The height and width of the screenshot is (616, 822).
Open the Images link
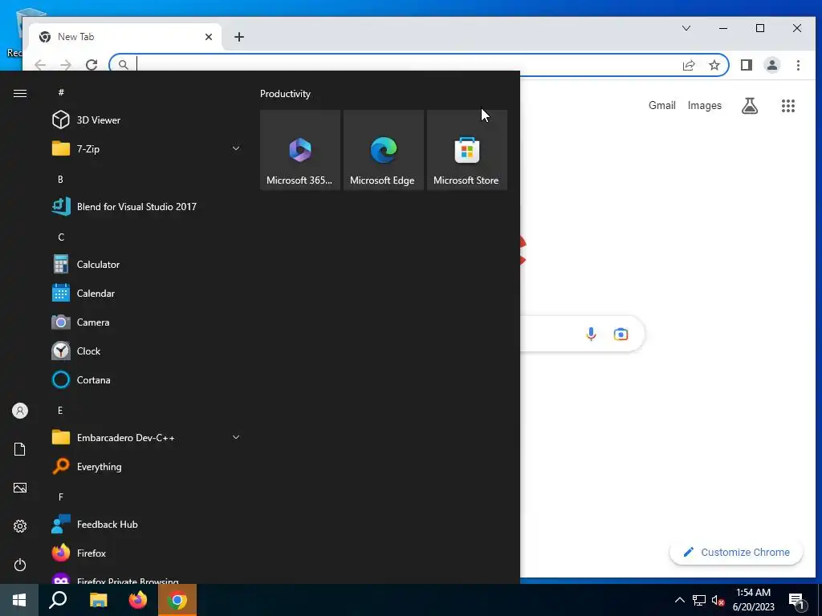pyautogui.click(x=705, y=105)
